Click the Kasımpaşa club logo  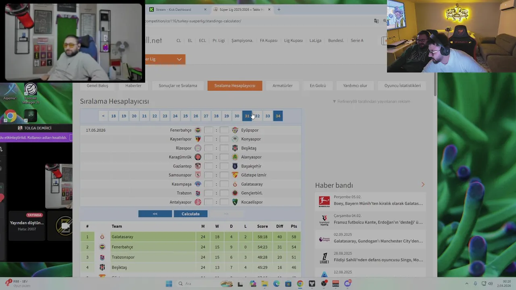198,184
